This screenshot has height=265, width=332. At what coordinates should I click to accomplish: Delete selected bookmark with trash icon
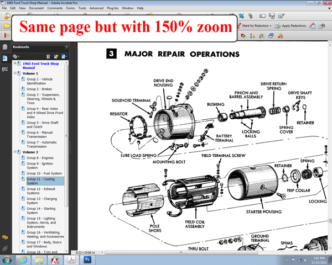(x=48, y=56)
